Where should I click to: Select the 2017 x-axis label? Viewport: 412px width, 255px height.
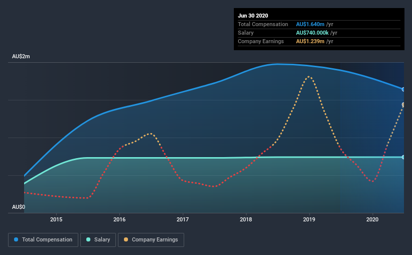click(x=183, y=219)
